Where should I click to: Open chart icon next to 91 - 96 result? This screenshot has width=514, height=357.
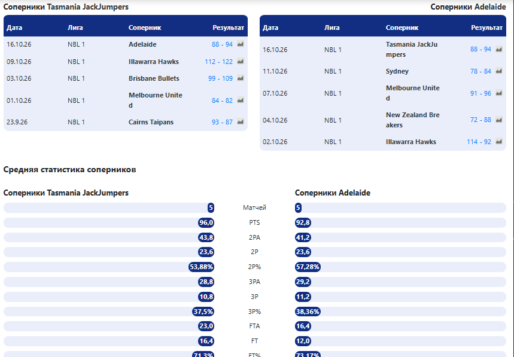pos(499,93)
